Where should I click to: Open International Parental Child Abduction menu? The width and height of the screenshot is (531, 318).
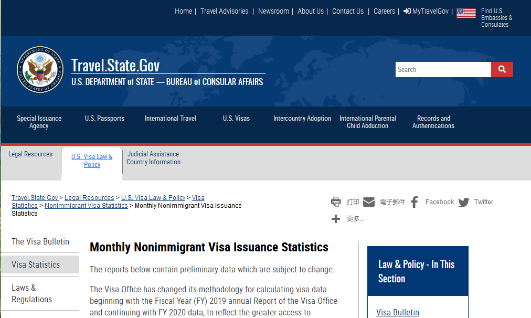click(367, 122)
